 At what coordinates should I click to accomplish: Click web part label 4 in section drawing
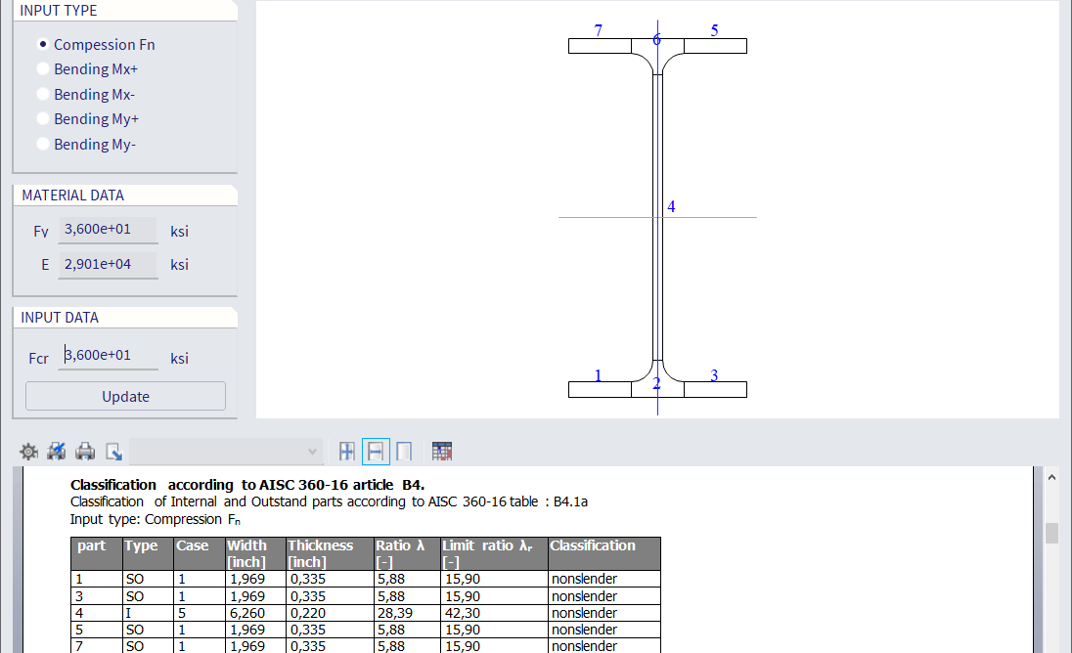point(671,207)
